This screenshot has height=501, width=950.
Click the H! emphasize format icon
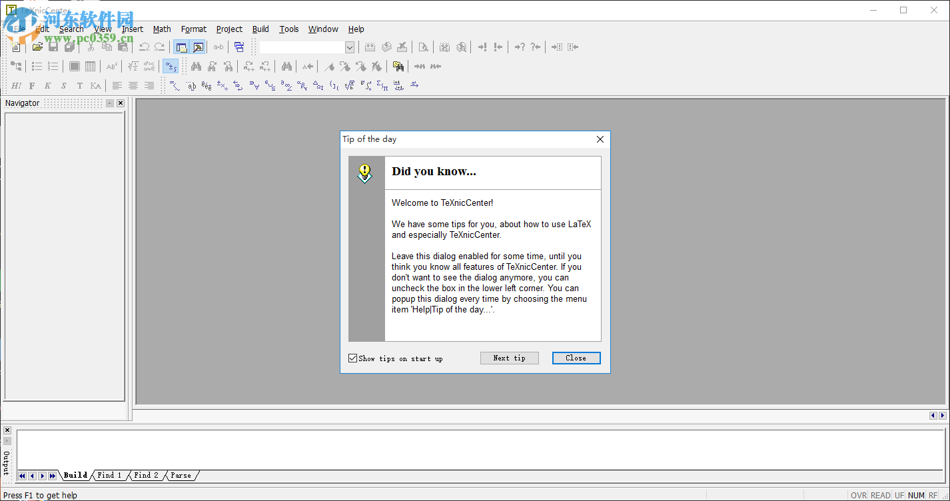(16, 85)
